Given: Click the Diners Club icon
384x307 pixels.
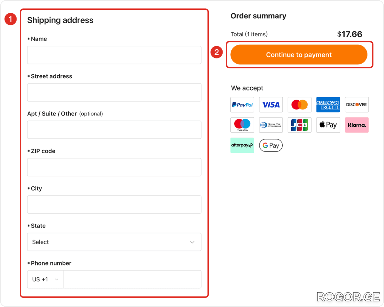Looking at the screenshot, I should 271,125.
